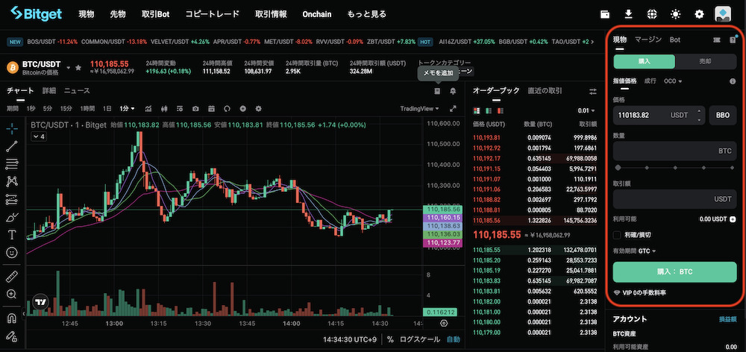746x352 pixels.
Task: Select the trend line drawing tool
Action: tap(12, 146)
